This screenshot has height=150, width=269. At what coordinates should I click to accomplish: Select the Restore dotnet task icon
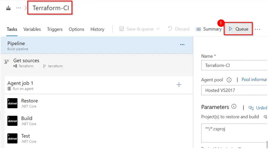13,103
